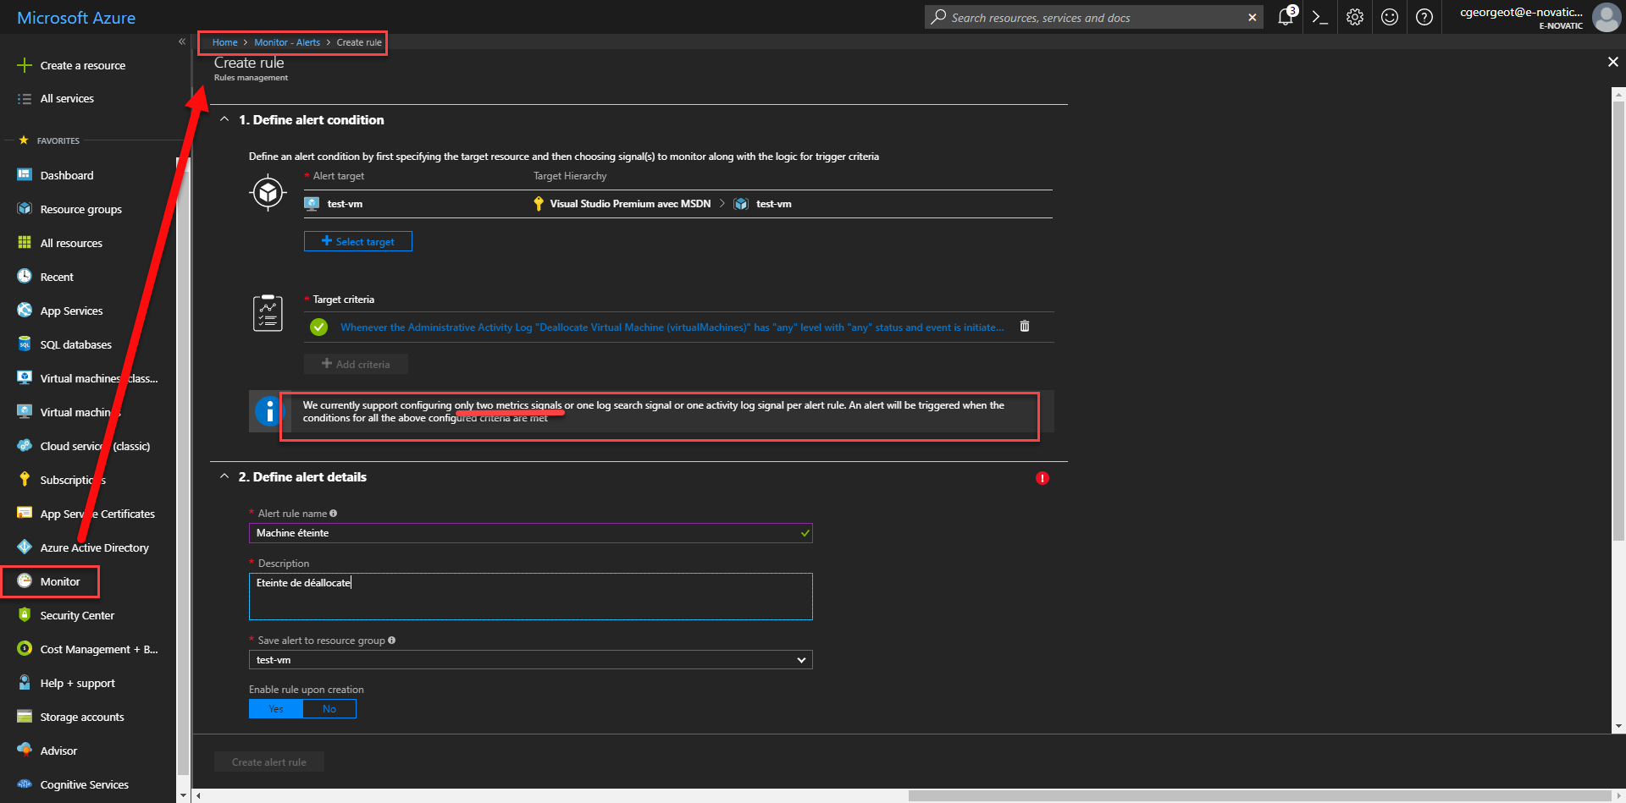Open App Service Certificates in sidebar

coord(97,514)
